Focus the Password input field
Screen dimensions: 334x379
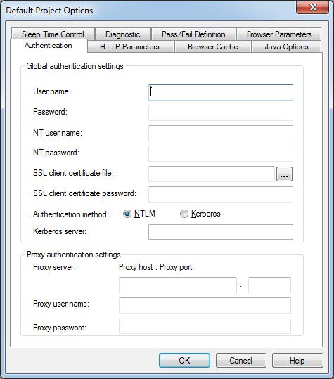(x=221, y=113)
